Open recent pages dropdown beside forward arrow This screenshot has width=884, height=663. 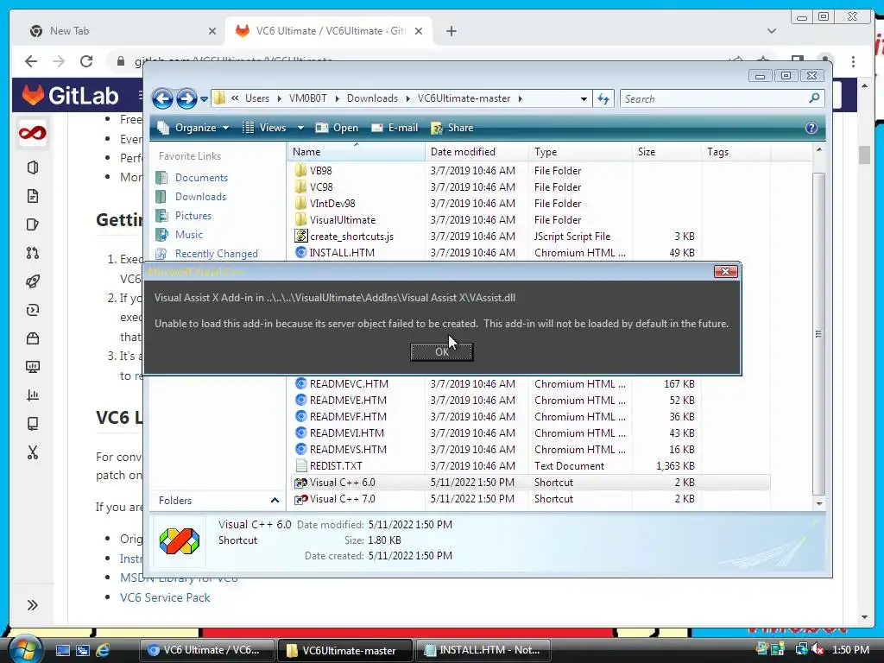[204, 99]
